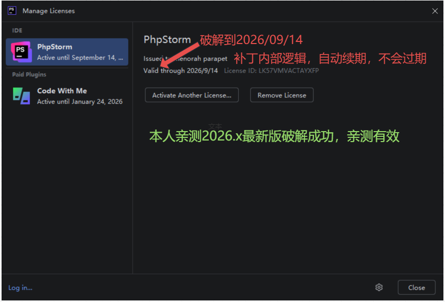Select the PhpStorm PS icon in the sidebar
This screenshot has width=445, height=302.
coord(21,52)
